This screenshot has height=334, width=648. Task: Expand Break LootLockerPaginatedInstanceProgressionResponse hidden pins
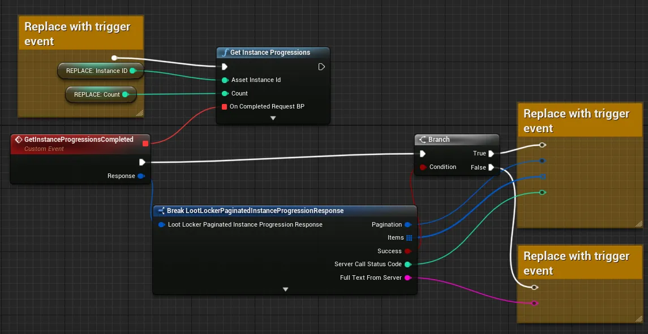click(x=285, y=289)
